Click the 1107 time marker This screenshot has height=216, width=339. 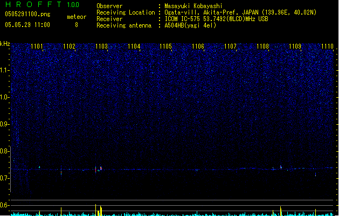[x=231, y=46]
